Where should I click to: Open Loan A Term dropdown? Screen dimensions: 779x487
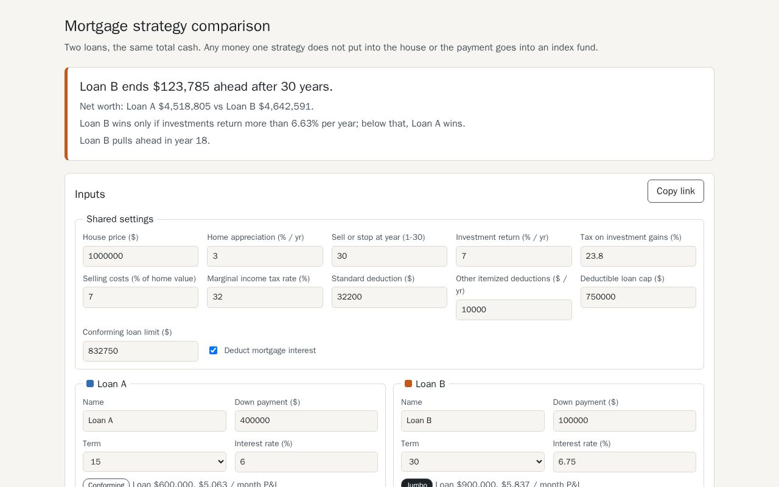(155, 462)
